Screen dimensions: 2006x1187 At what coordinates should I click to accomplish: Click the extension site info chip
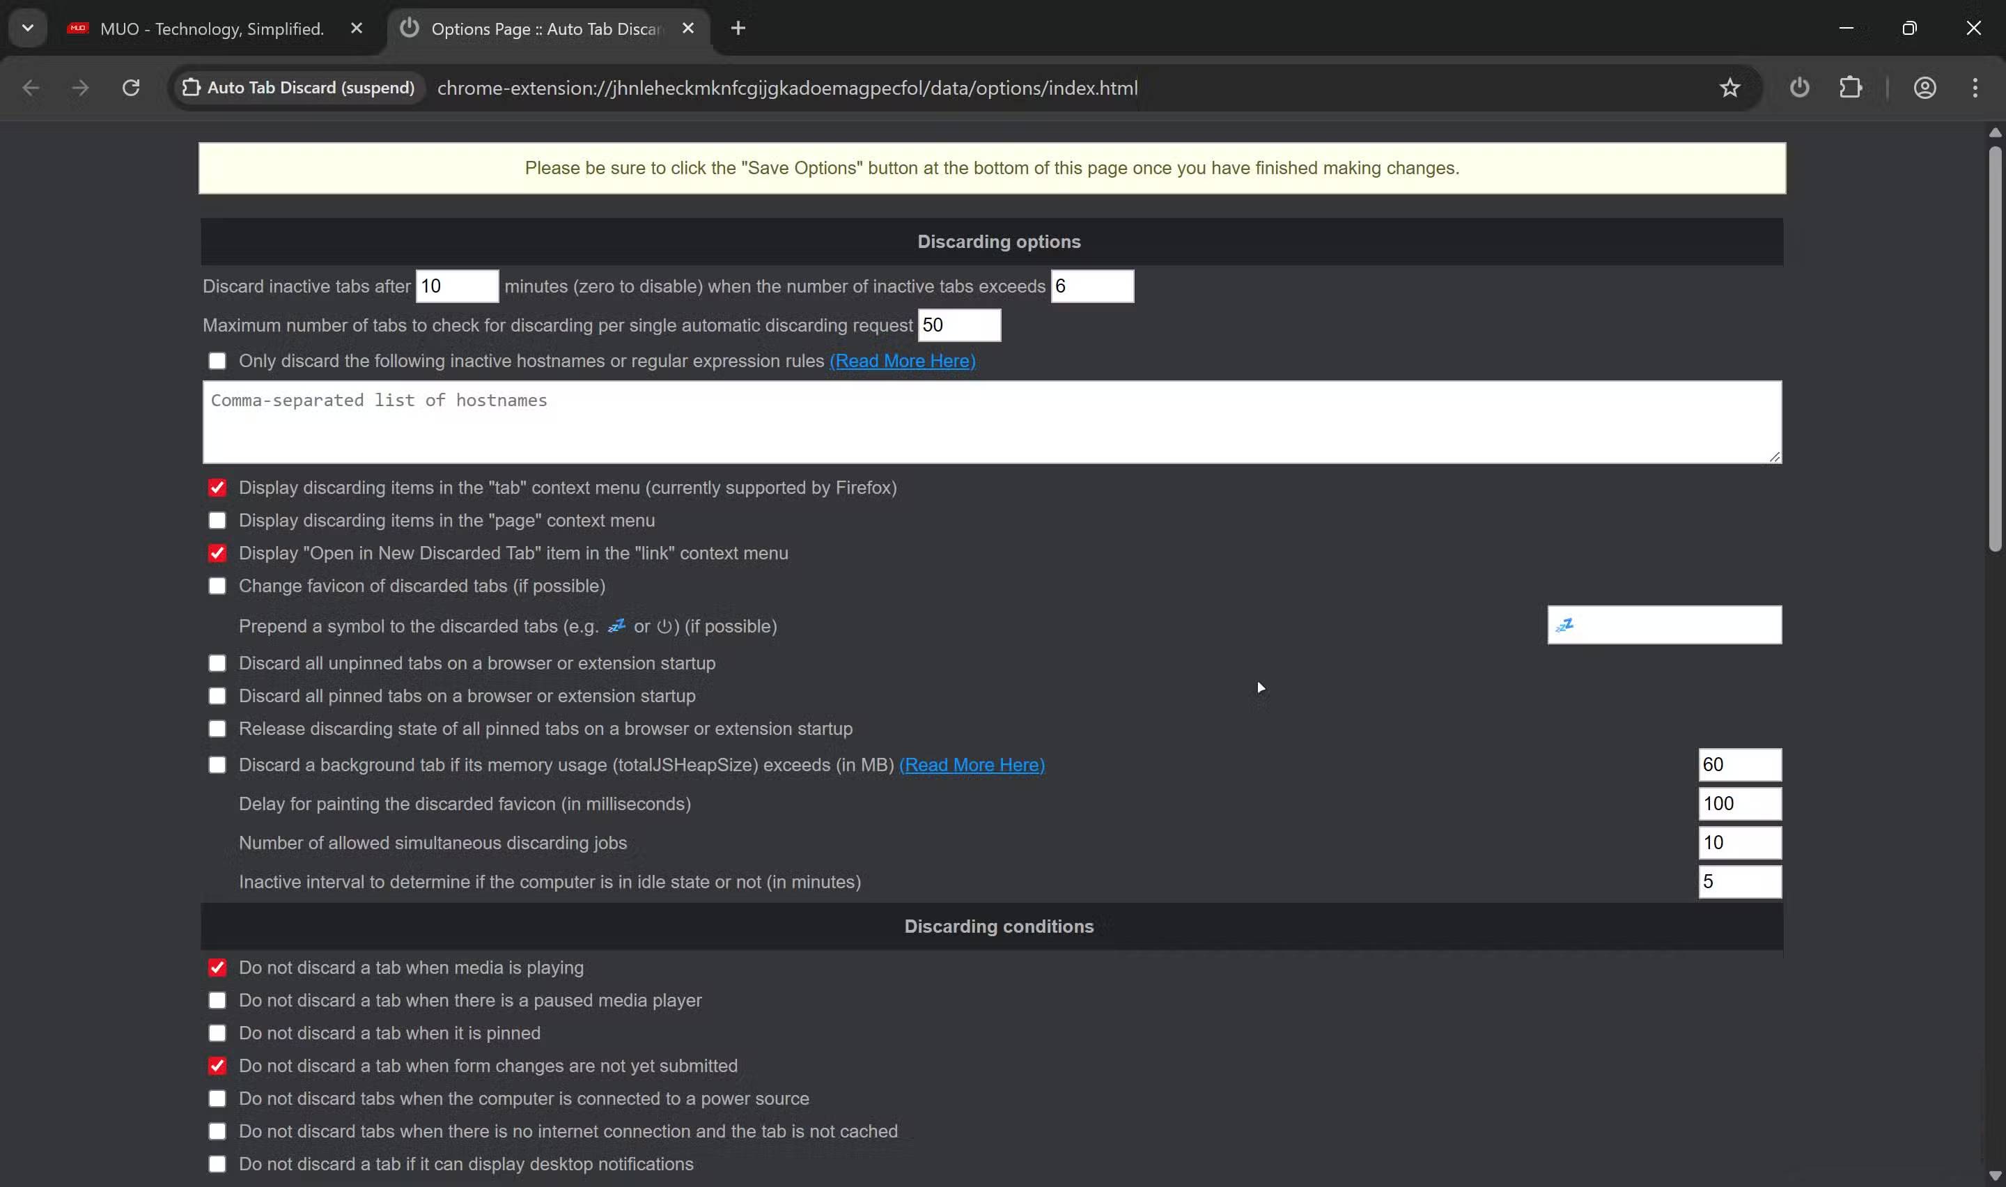[x=298, y=87]
